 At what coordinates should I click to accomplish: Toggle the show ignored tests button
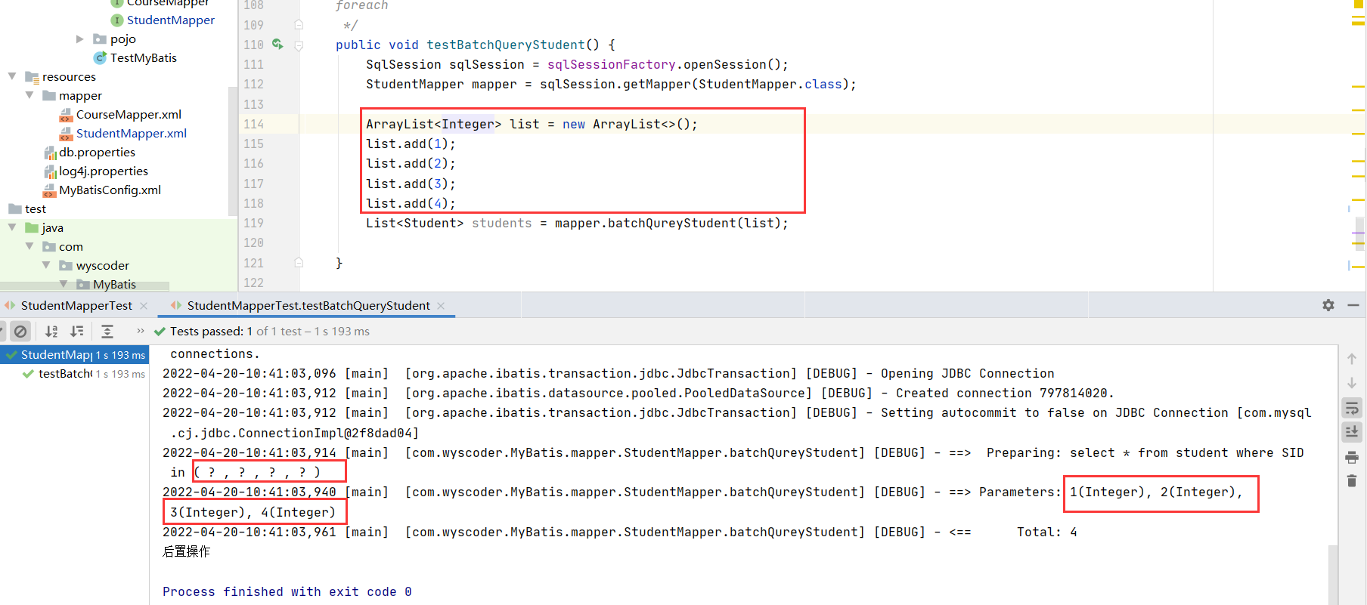tap(21, 331)
